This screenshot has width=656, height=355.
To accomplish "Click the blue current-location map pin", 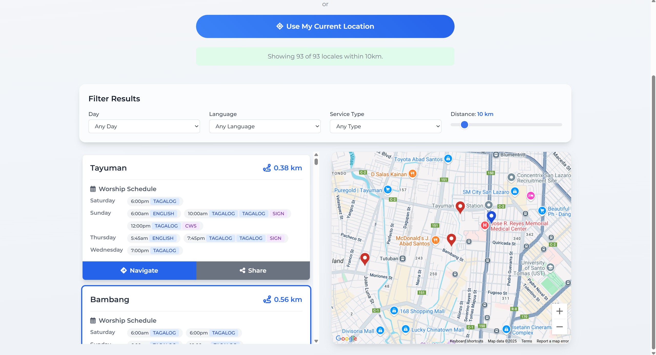I will coord(491,216).
